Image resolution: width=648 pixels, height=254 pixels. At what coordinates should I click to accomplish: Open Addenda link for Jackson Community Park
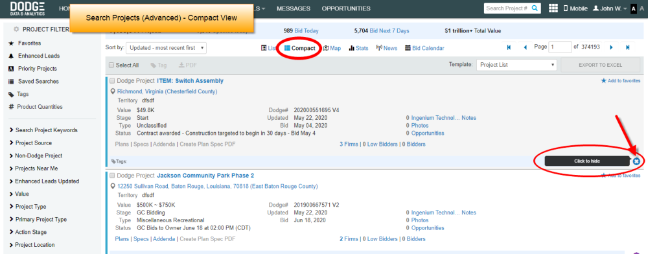164,238
